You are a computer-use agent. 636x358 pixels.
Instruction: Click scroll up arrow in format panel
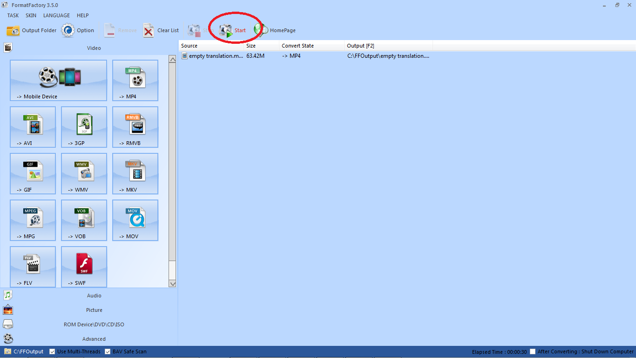click(x=172, y=59)
